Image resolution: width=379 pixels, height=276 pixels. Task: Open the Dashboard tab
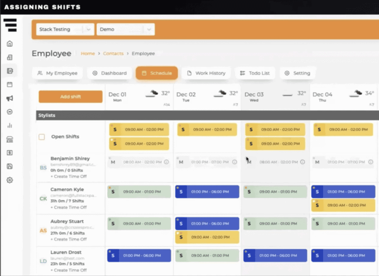tap(109, 73)
